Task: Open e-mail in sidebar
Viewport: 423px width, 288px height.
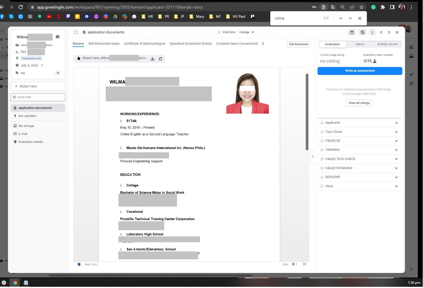Action: tap(38, 134)
